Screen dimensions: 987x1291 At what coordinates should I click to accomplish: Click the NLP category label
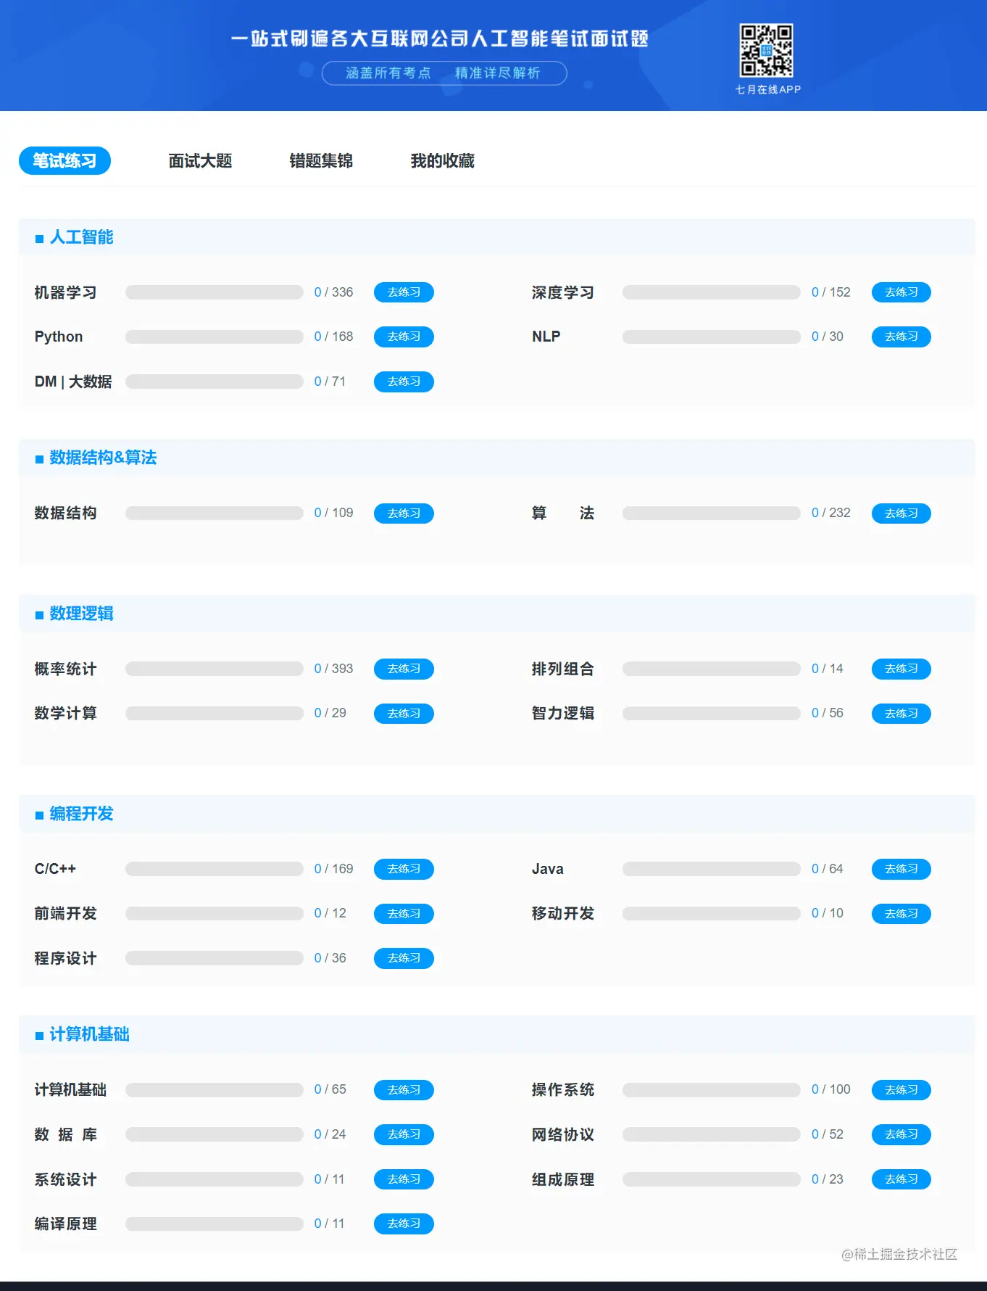pyautogui.click(x=546, y=337)
